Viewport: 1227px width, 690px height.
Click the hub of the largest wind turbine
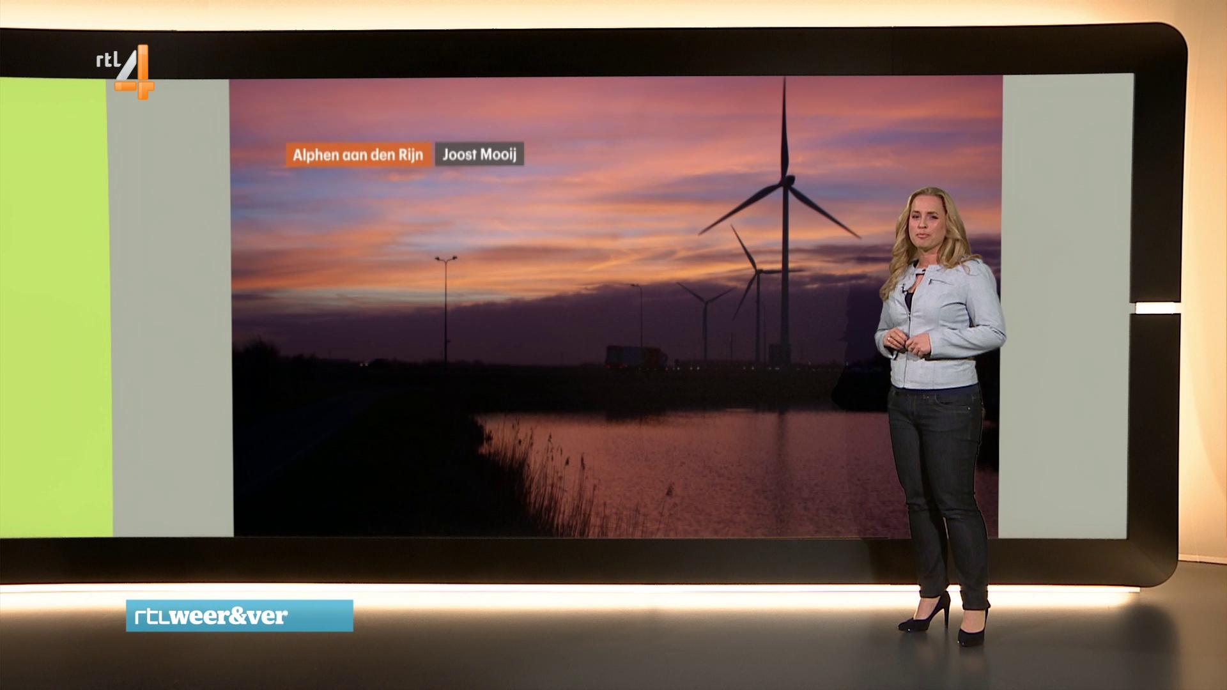point(787,182)
